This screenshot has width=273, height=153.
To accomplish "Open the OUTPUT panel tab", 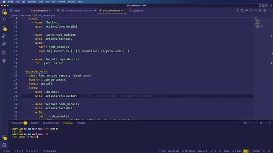I will tap(35, 123).
